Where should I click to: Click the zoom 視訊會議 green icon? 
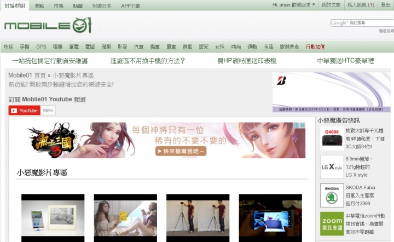(x=332, y=223)
